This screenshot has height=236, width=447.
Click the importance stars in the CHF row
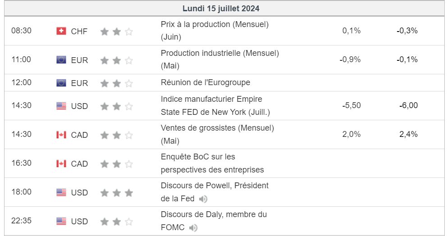click(117, 32)
